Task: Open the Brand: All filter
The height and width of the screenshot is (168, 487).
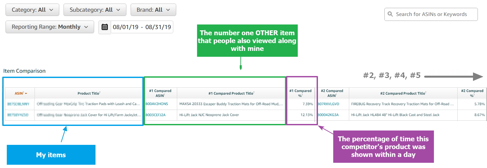Action: [153, 10]
